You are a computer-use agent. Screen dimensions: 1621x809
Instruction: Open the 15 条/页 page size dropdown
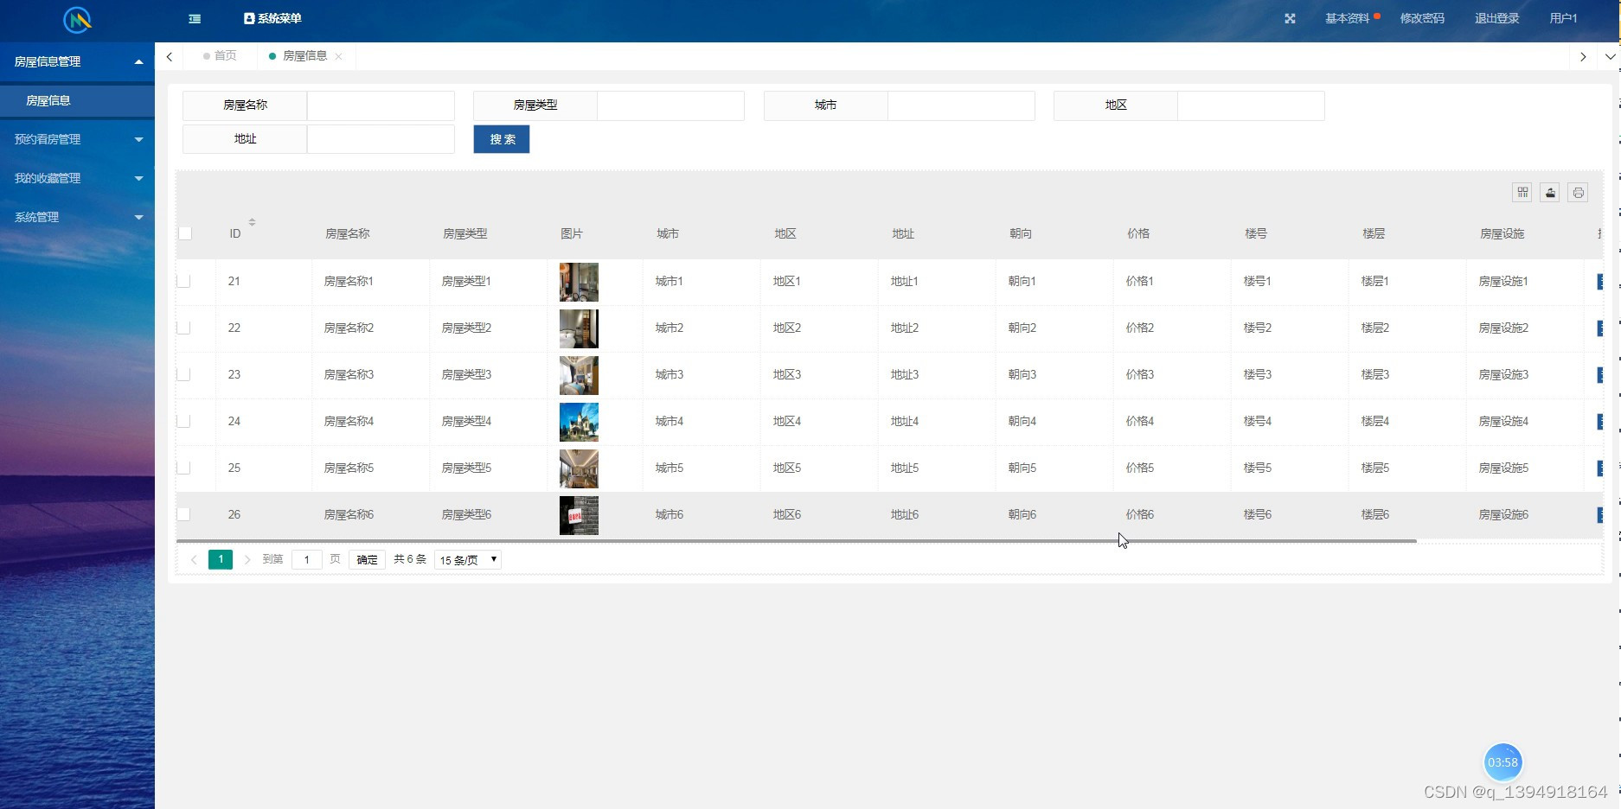click(468, 560)
